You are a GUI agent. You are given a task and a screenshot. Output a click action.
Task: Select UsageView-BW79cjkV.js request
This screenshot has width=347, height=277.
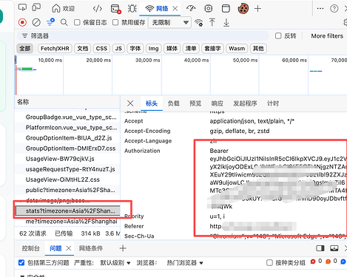67,159
